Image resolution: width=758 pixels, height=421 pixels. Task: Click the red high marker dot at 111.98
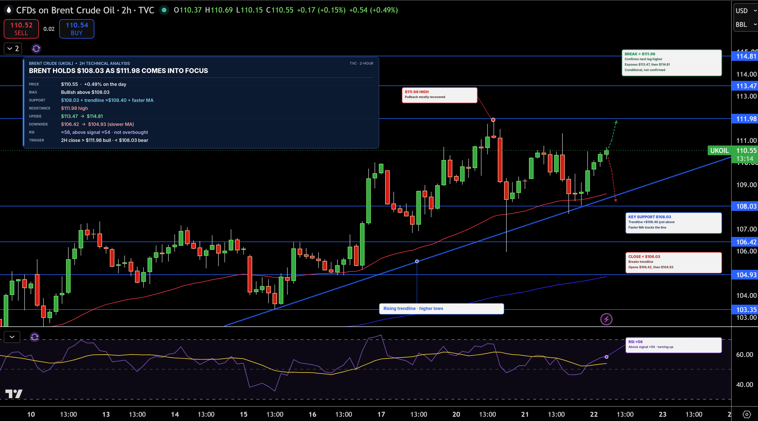(x=493, y=120)
